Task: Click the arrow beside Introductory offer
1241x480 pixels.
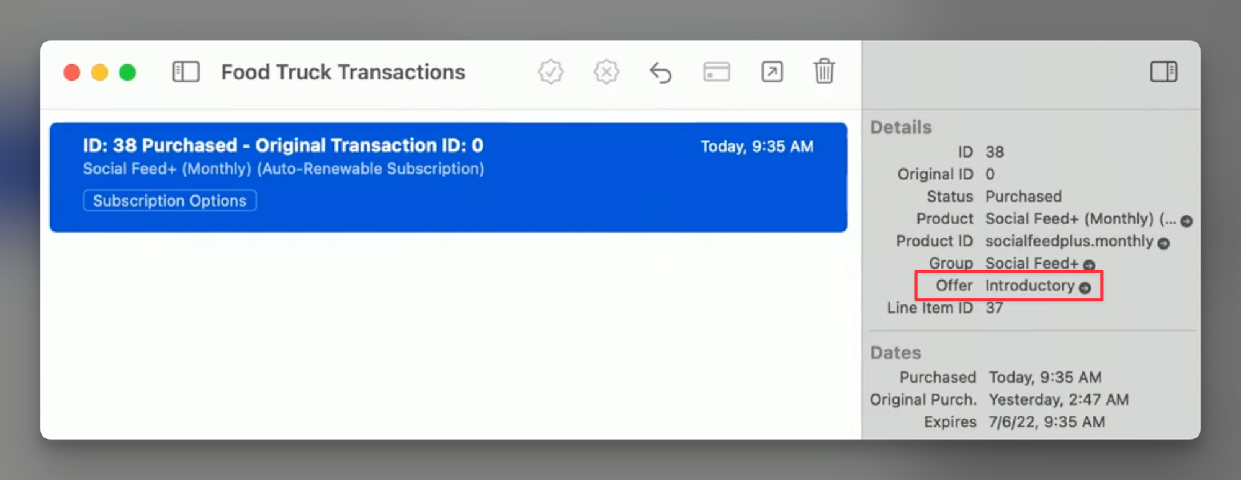Action: (1085, 288)
